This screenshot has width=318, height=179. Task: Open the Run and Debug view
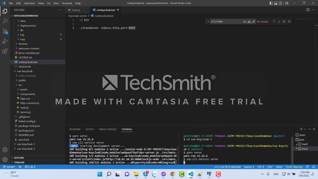coord(5,41)
